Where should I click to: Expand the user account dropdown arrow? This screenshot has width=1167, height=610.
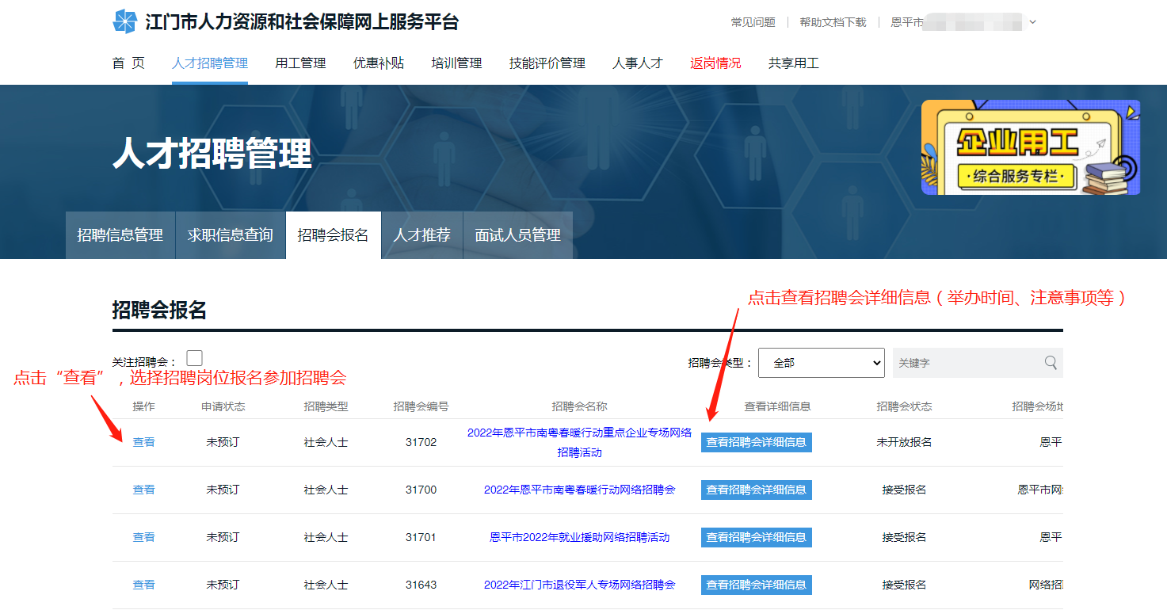coord(1032,22)
